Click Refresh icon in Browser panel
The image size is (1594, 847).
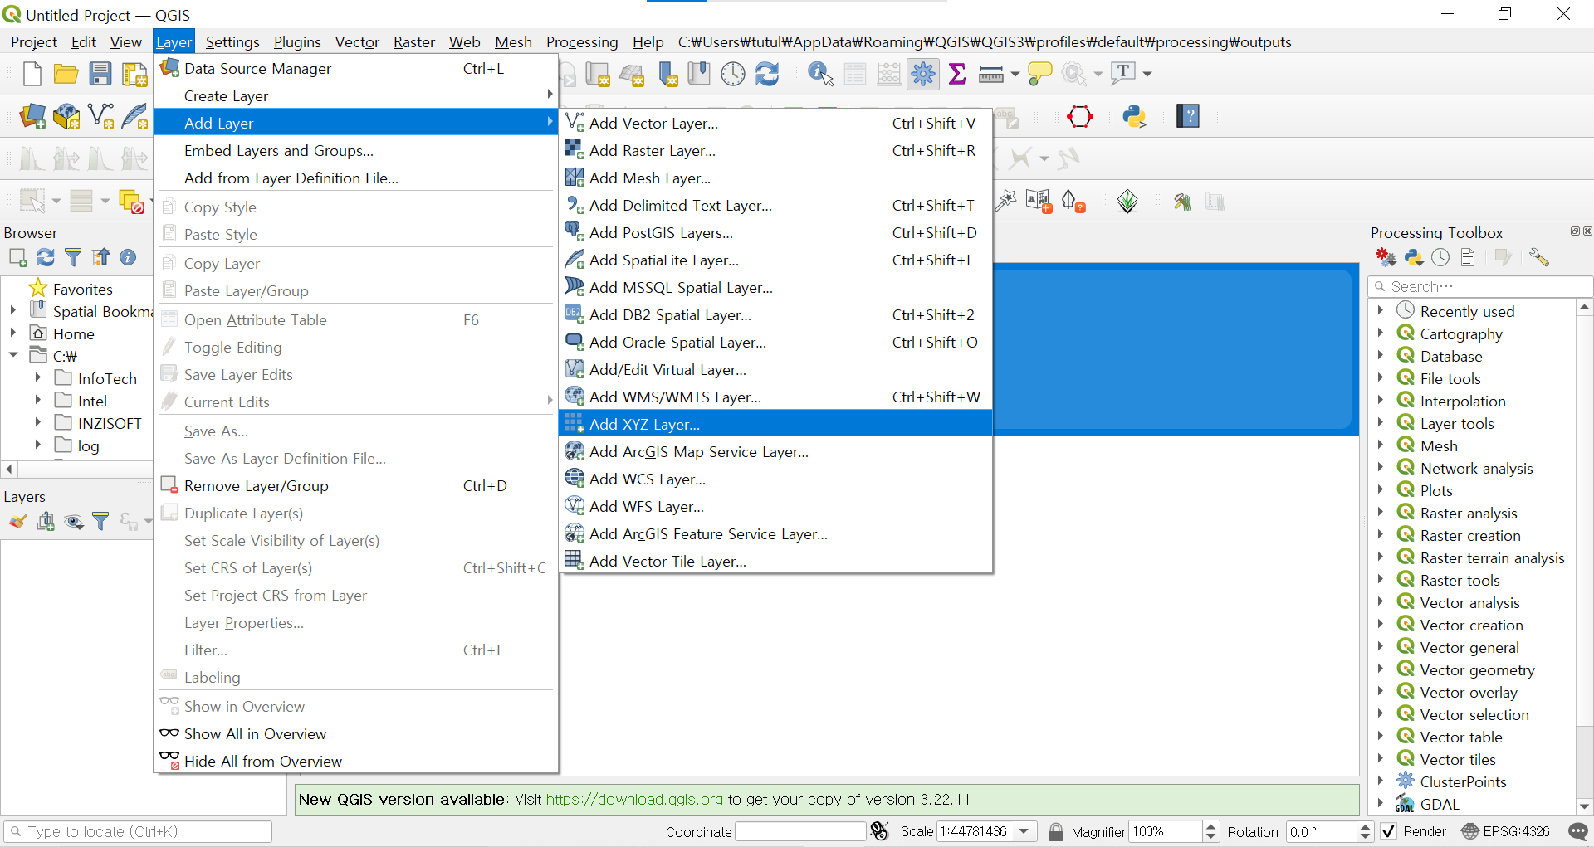[x=46, y=257]
